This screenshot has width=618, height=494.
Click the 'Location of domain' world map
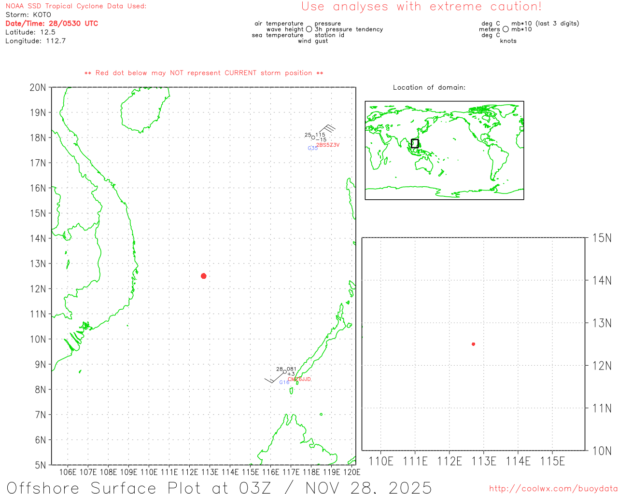444,151
